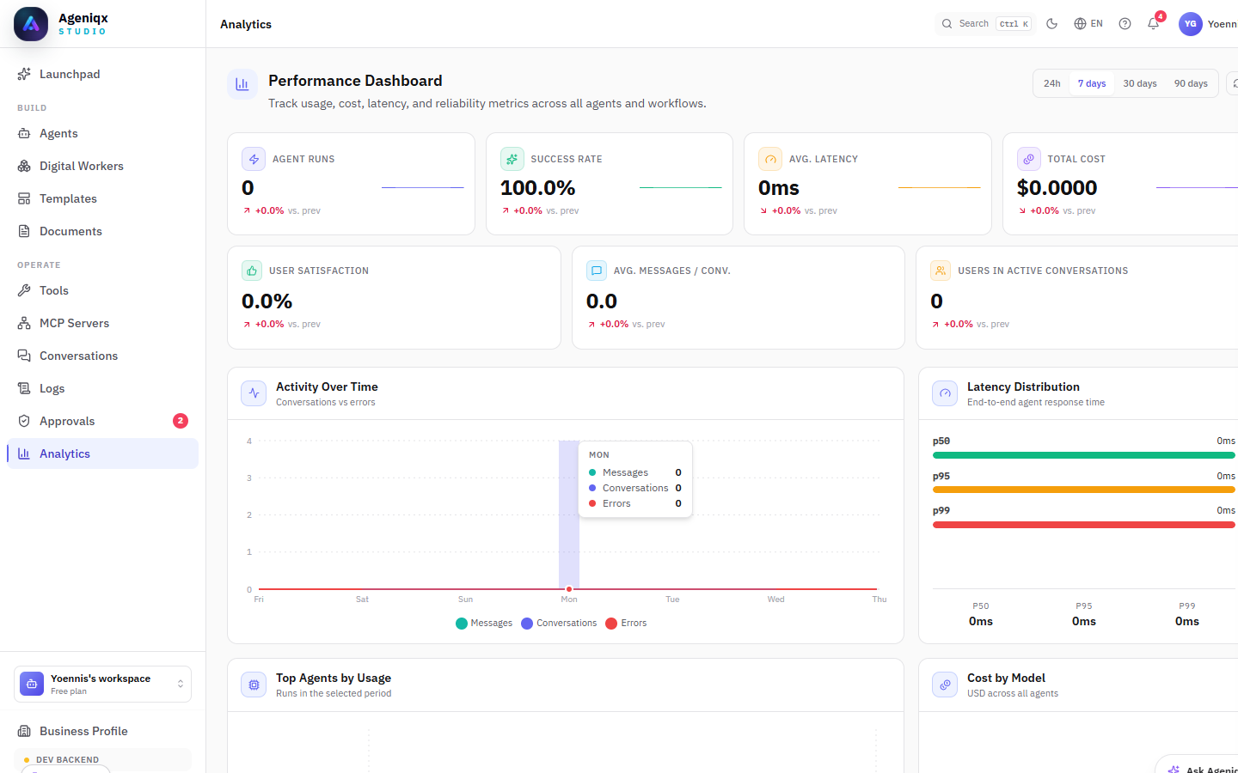Click the Performance Dashboard chart icon
Screen dimensions: 1238x773
[242, 84]
